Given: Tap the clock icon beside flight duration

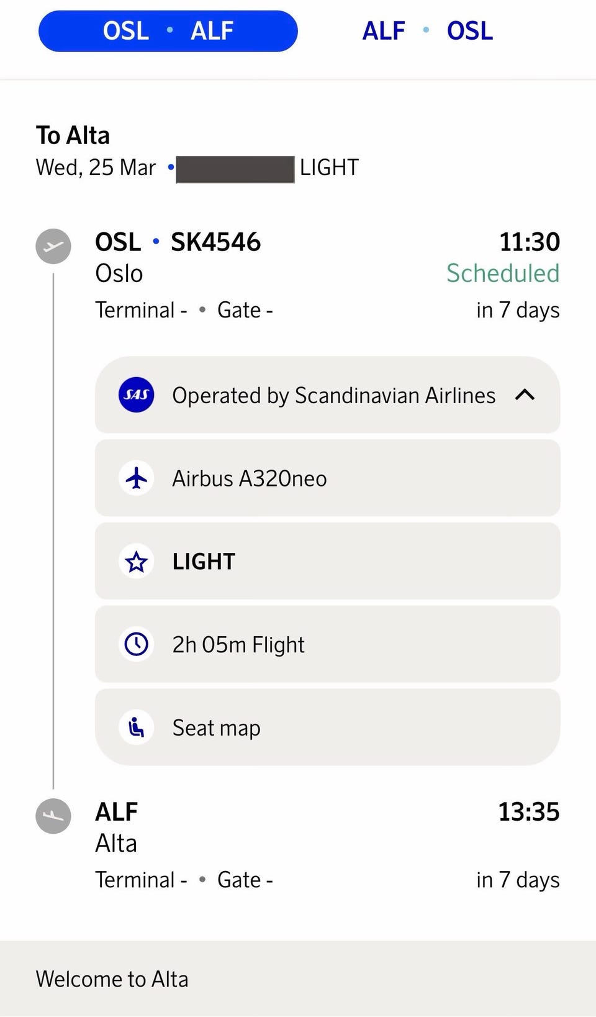Looking at the screenshot, I should tap(137, 644).
